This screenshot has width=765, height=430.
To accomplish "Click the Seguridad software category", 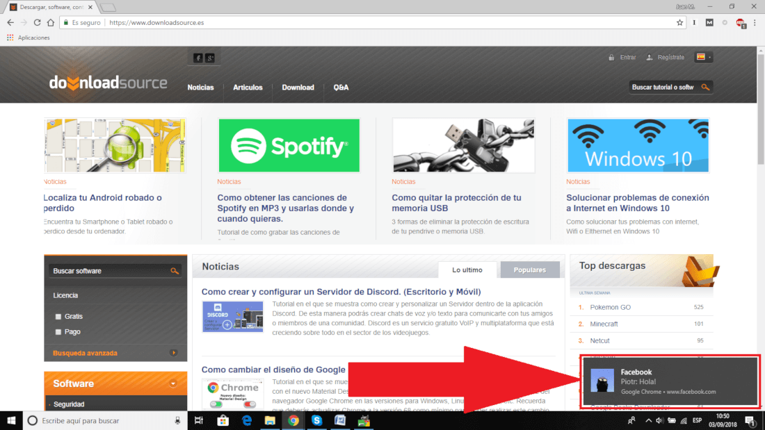I will tap(69, 404).
